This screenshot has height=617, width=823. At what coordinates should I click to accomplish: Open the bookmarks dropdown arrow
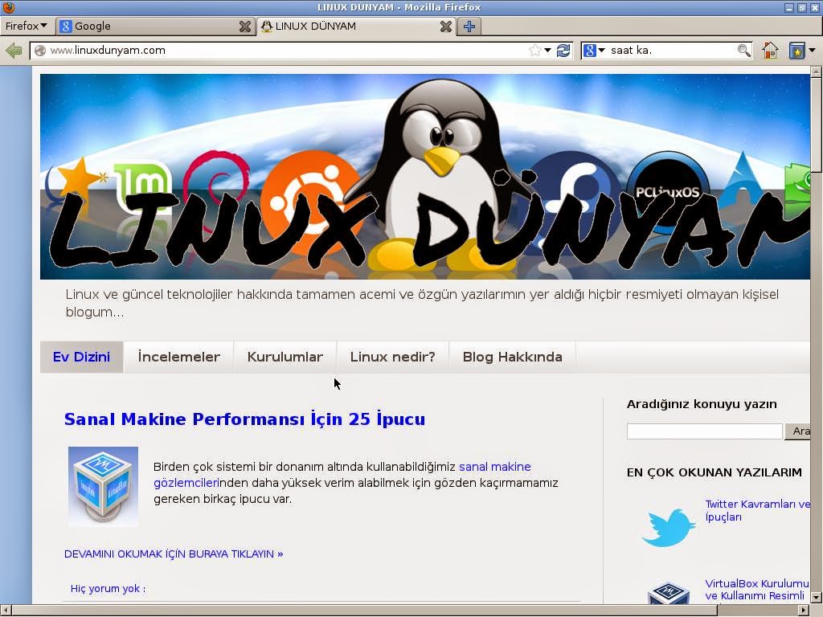click(812, 50)
